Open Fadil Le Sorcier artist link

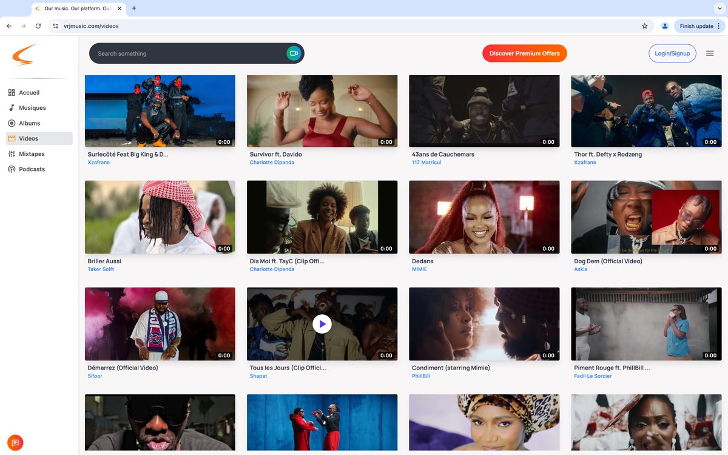pyautogui.click(x=593, y=376)
